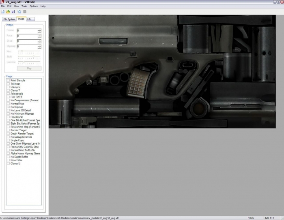Enable the No Depth Buffer flag
The image size is (284, 220).
(9, 157)
